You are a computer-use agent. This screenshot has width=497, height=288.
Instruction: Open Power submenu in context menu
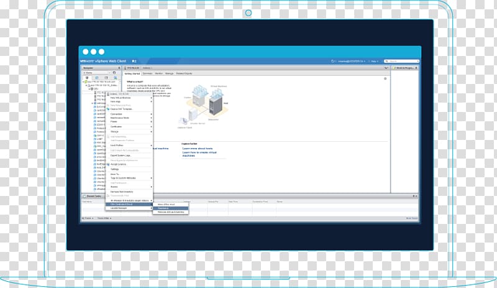pos(129,122)
